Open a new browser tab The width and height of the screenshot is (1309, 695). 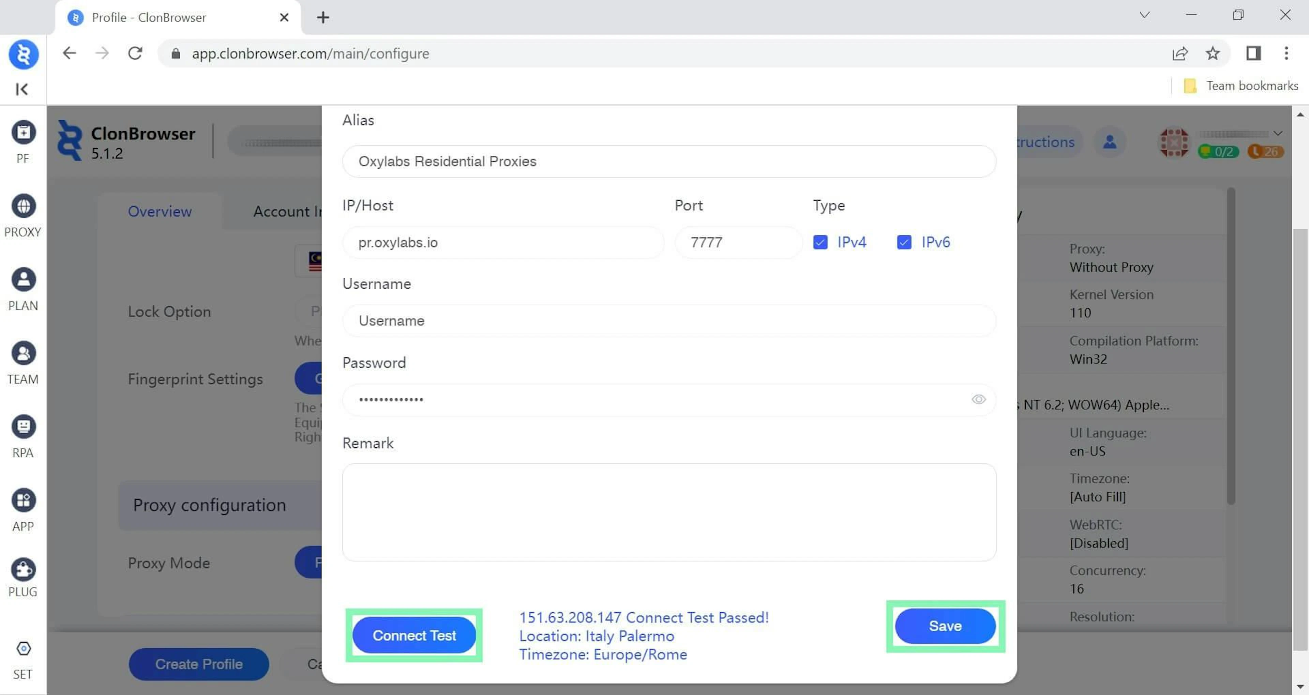click(323, 17)
